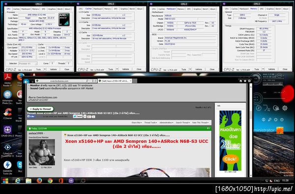Click ENG language indicator in tray
This screenshot has width=295, height=194.
click(277, 181)
